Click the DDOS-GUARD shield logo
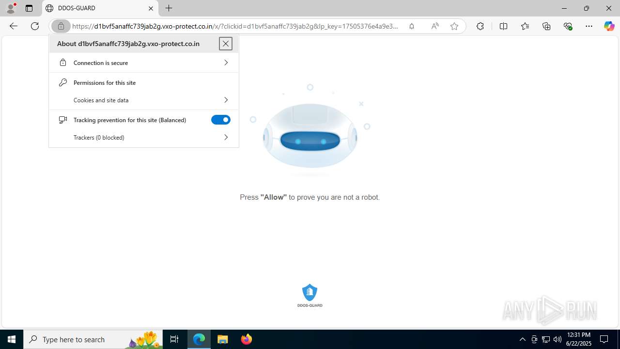620x349 pixels. (310, 295)
